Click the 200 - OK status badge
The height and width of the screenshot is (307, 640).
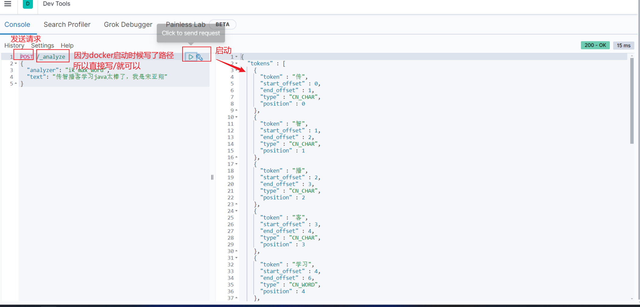(595, 45)
